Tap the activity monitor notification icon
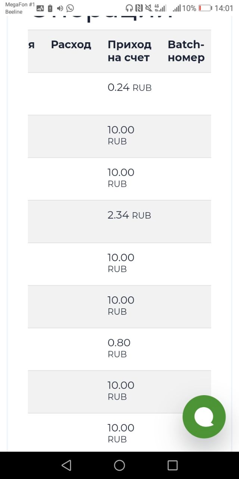This screenshot has height=479, width=239. (x=40, y=8)
